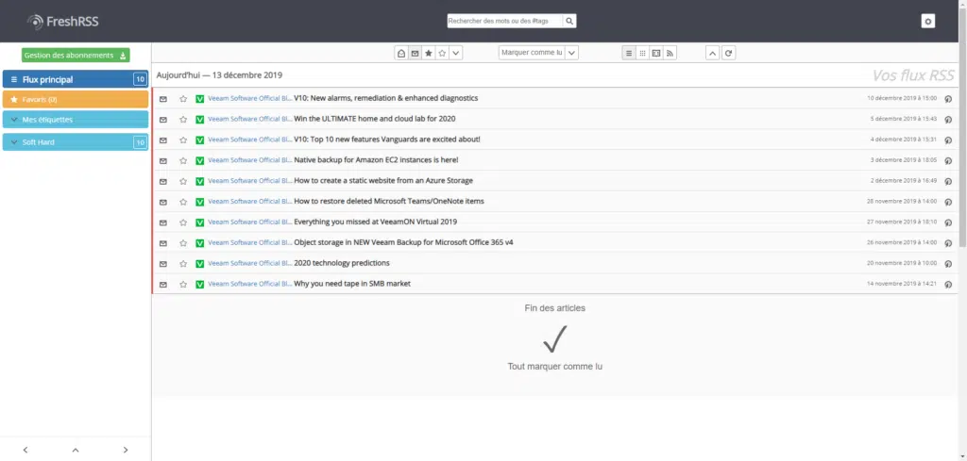Click the Soft Hard unread count badge
This screenshot has height=461, width=967.
click(140, 142)
